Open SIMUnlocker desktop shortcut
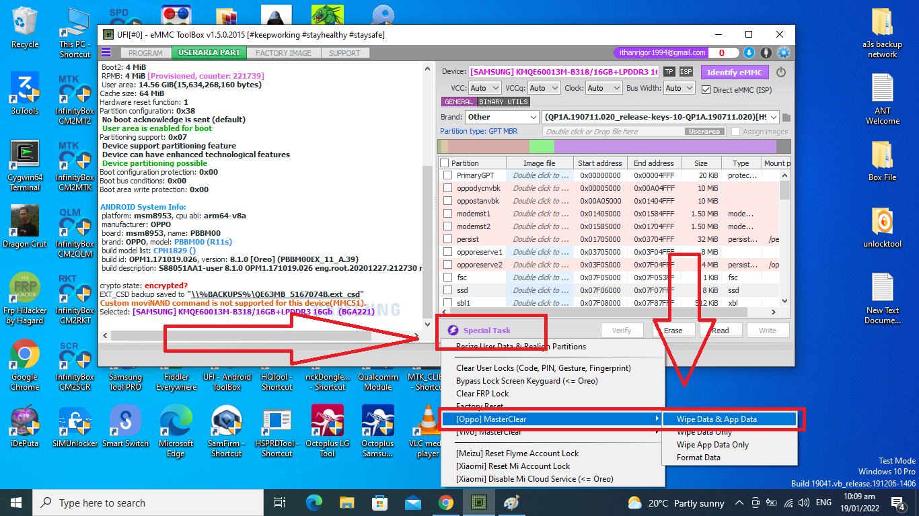The height and width of the screenshot is (516, 919). coord(75,427)
